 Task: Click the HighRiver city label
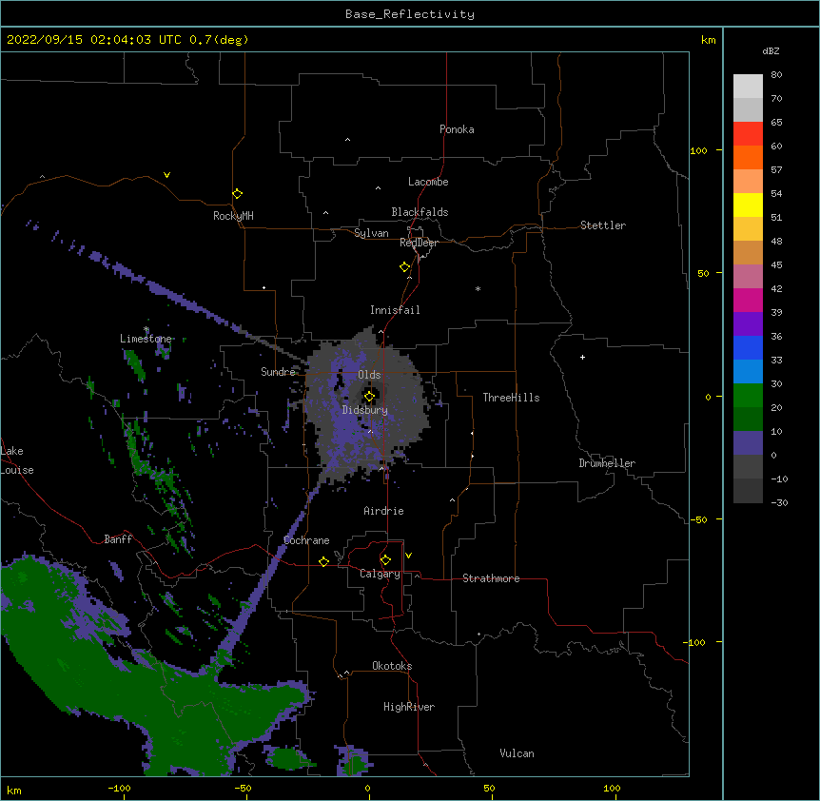coord(409,707)
